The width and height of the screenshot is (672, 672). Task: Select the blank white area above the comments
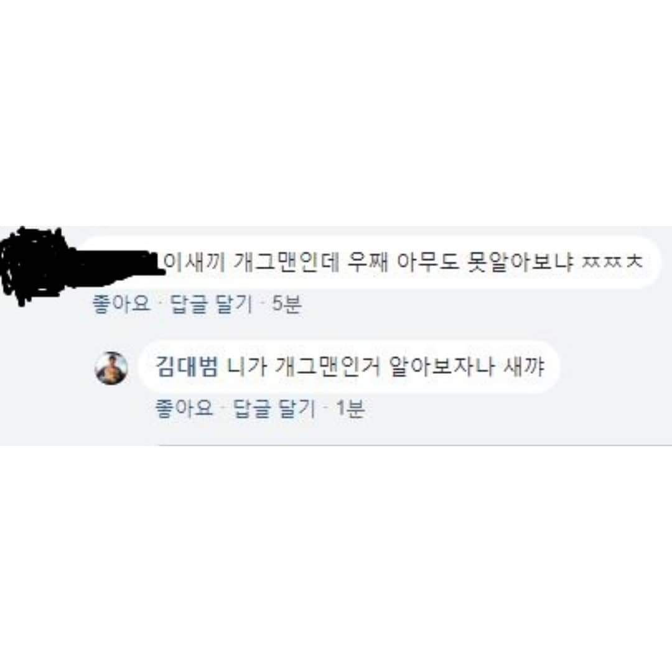(x=336, y=112)
